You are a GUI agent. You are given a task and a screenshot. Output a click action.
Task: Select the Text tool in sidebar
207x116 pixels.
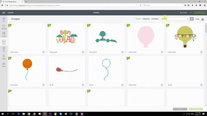(x=4, y=49)
